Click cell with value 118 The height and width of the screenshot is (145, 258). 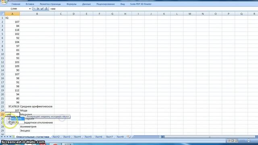click(x=12, y=30)
